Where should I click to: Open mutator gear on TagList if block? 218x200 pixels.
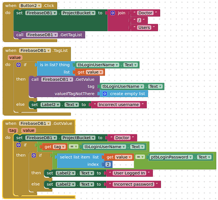click(18, 65)
